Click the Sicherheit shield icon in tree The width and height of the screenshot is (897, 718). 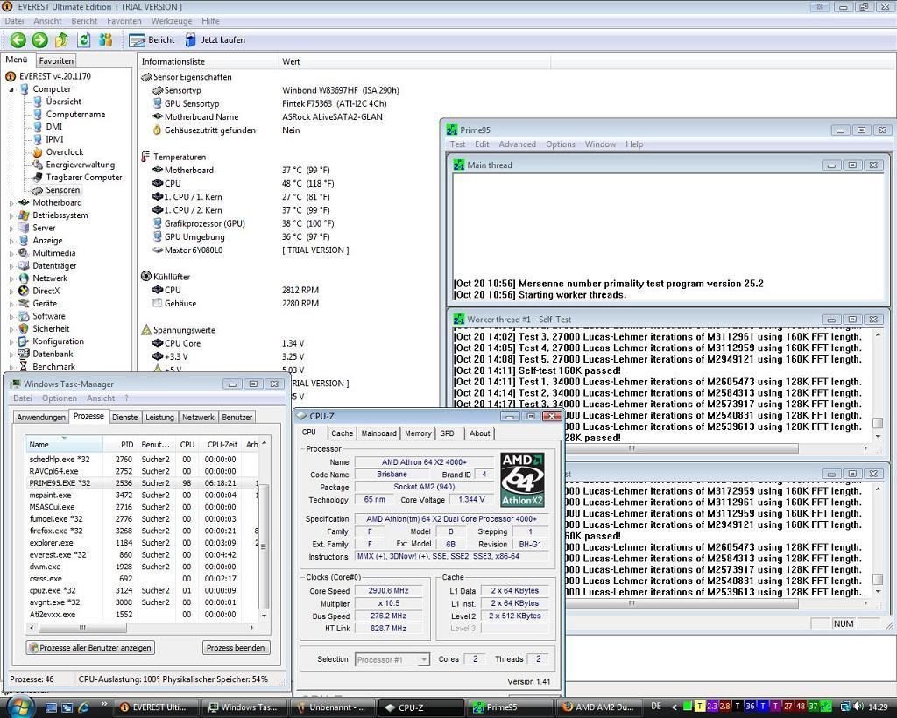(x=24, y=328)
